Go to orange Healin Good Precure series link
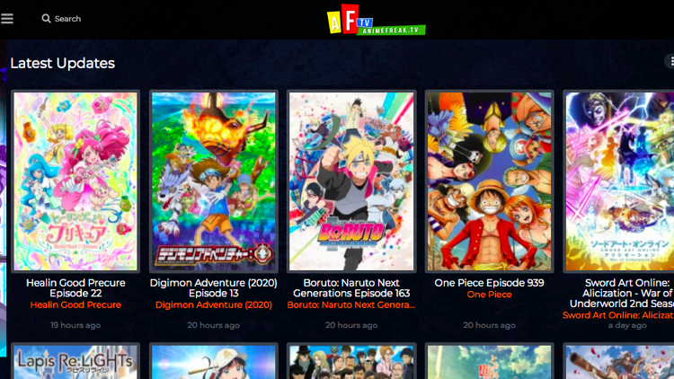 pyautogui.click(x=75, y=304)
